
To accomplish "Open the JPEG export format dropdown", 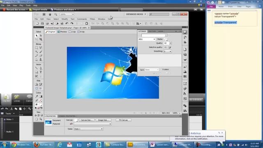I will pyautogui.click(x=147, y=39).
